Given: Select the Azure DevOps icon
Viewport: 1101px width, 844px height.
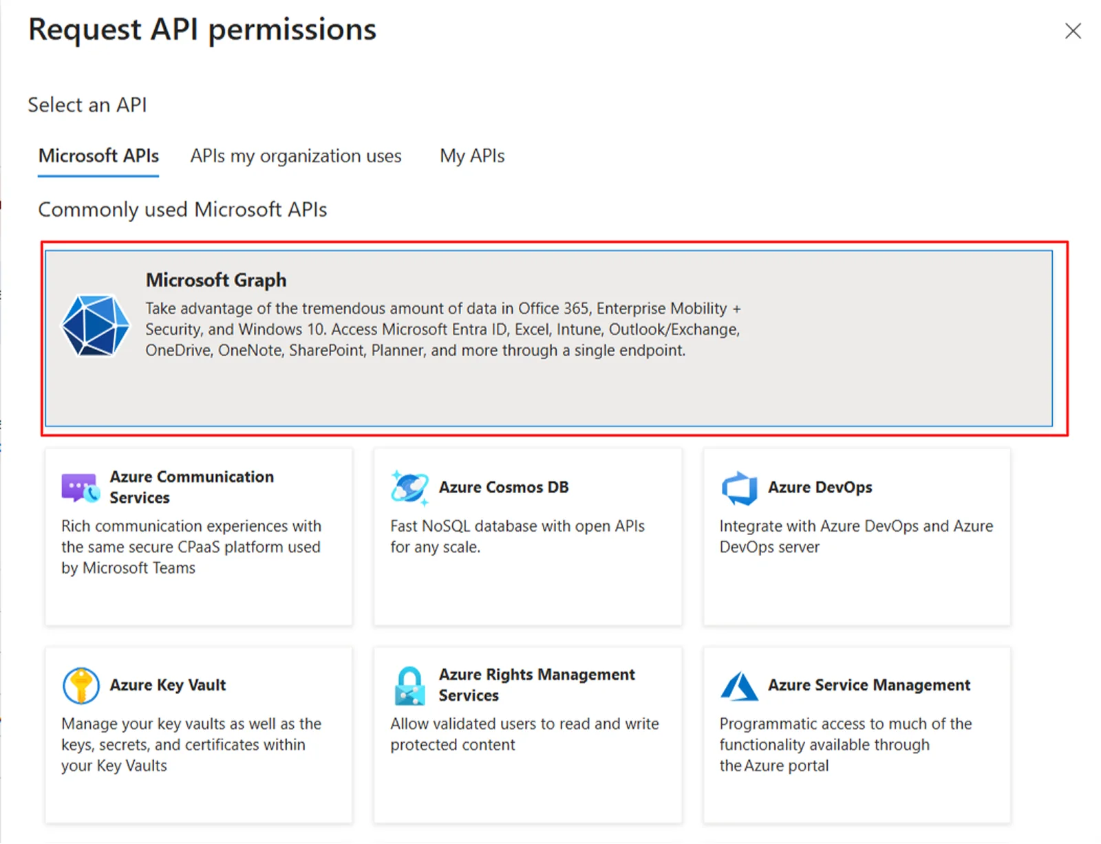Looking at the screenshot, I should pos(738,487).
